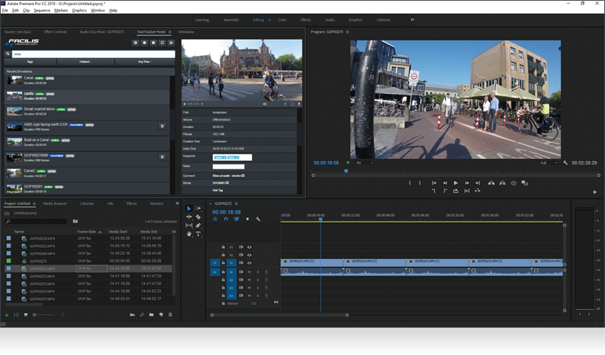Select the Ripple Edit tool

tap(189, 217)
